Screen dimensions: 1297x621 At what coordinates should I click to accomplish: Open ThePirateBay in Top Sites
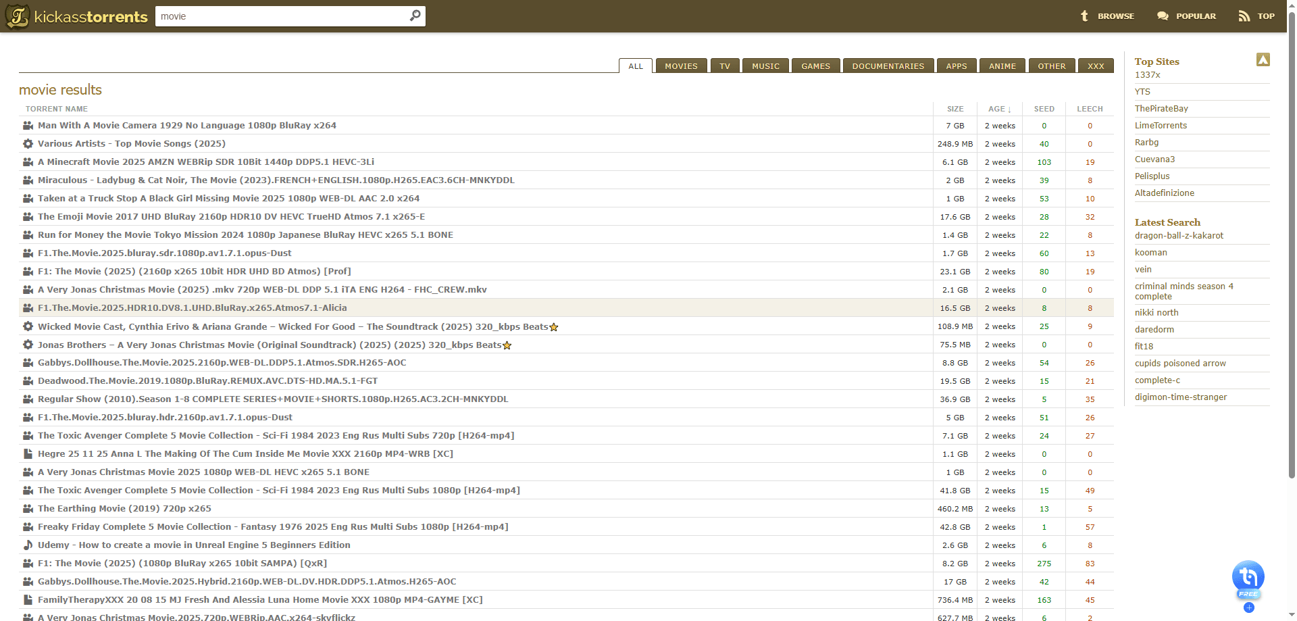[1161, 109]
